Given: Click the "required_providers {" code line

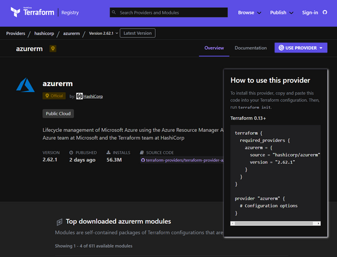Looking at the screenshot, I should coord(265,140).
